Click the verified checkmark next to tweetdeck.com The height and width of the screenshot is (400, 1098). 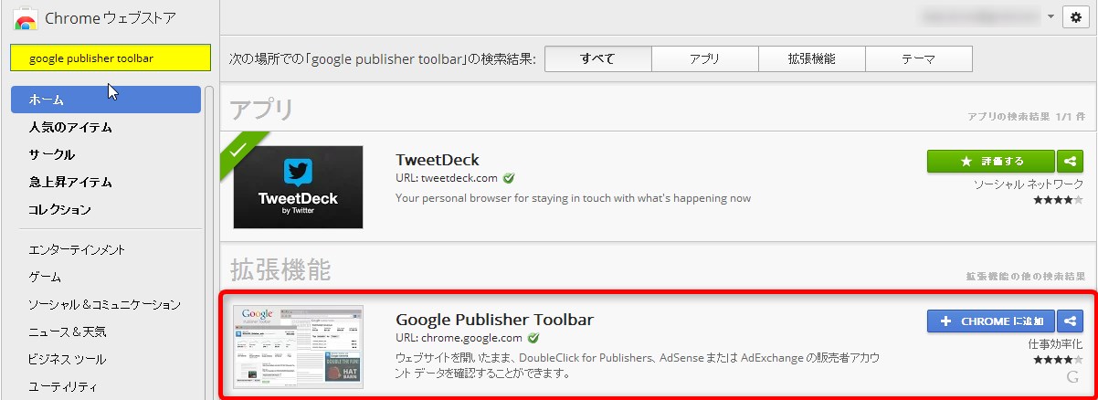click(509, 178)
